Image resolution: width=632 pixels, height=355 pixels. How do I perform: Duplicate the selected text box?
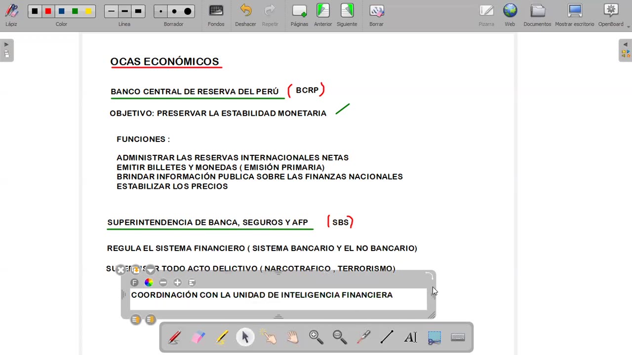(x=136, y=270)
